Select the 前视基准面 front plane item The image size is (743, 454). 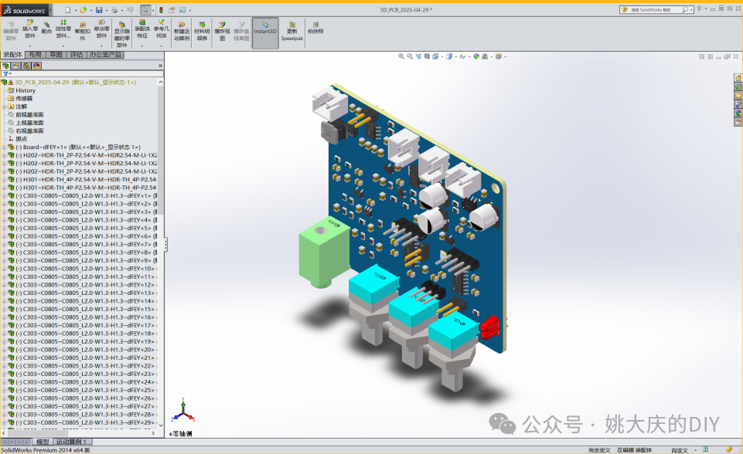click(x=29, y=114)
